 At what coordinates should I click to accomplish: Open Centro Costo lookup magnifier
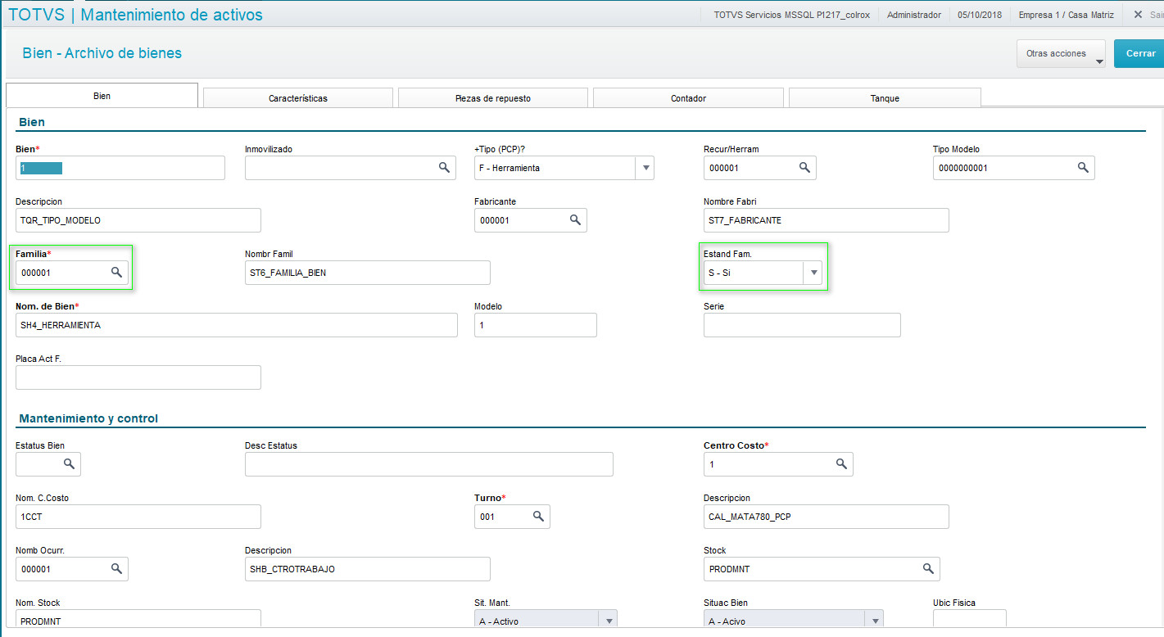pos(841,464)
